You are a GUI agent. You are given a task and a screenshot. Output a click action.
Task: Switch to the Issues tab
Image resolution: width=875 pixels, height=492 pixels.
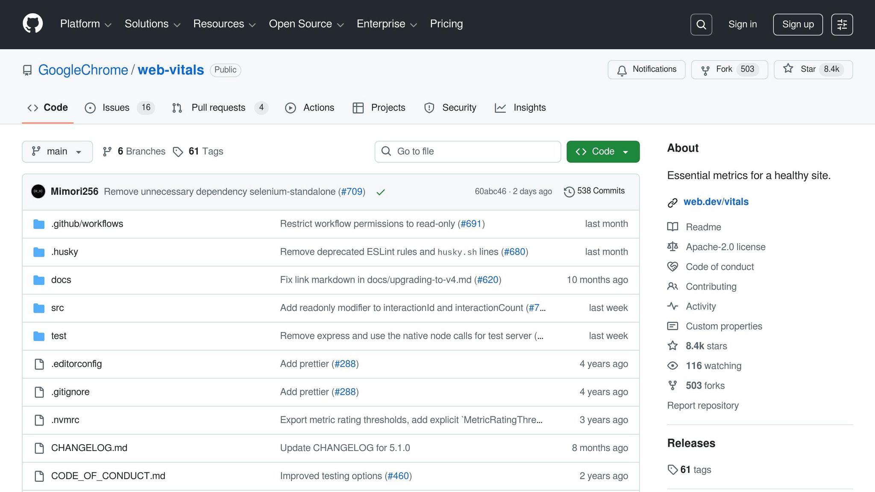[116, 108]
